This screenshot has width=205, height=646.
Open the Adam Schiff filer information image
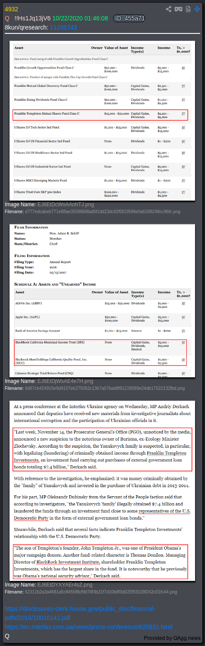[102, 300]
